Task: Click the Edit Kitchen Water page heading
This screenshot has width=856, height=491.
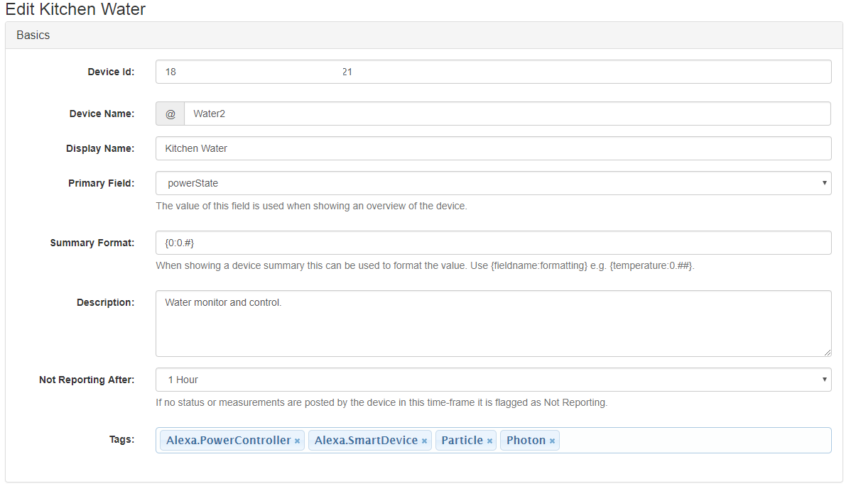Action: (x=75, y=9)
